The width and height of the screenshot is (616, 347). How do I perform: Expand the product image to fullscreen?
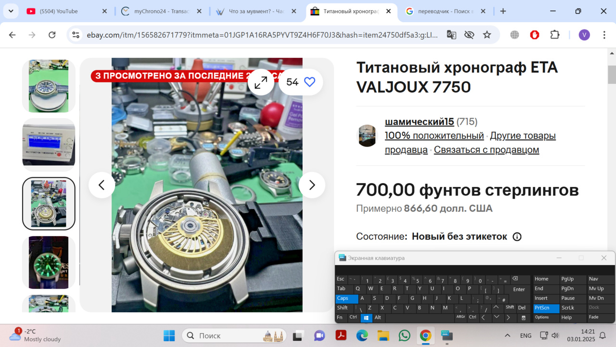coord(261,82)
